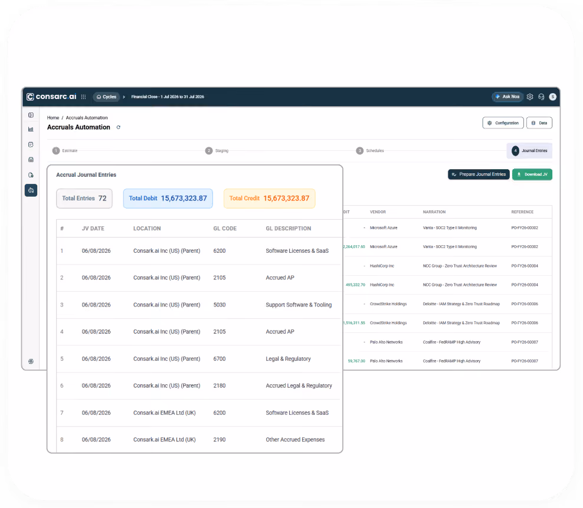The width and height of the screenshot is (583, 508).
Task: Select Financial Close Jul 2026 breadcrumb
Action: pos(168,97)
